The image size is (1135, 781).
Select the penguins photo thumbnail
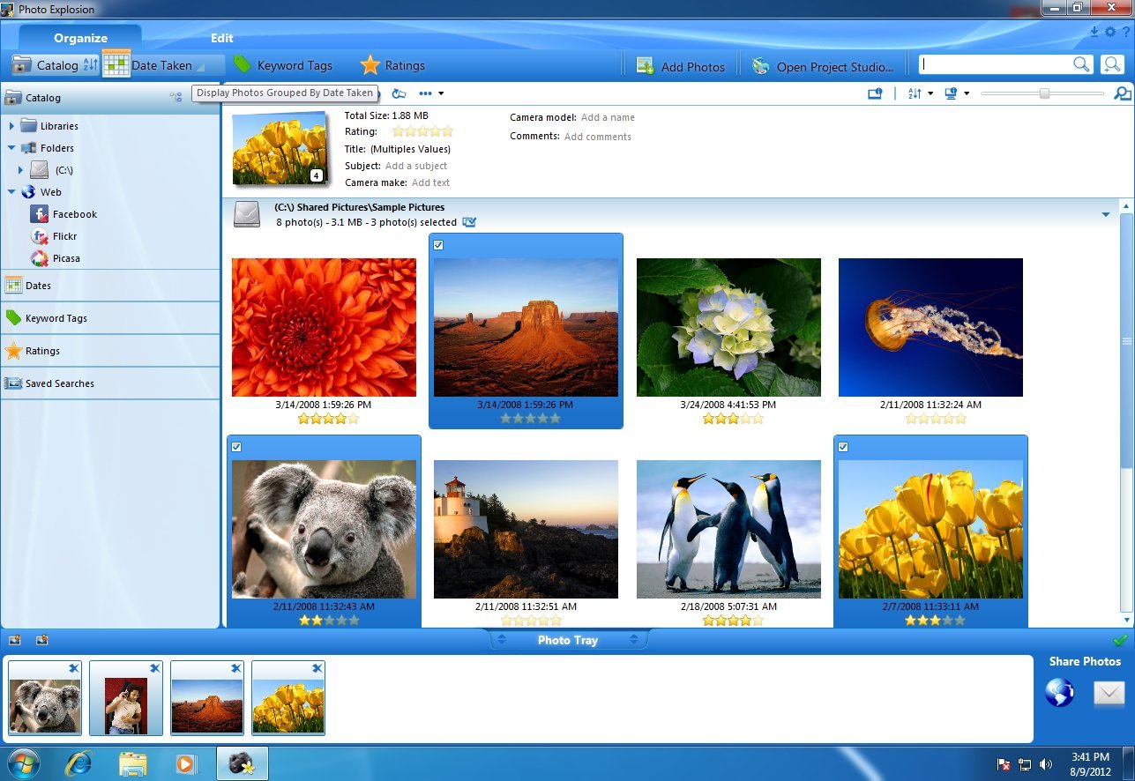pos(728,529)
